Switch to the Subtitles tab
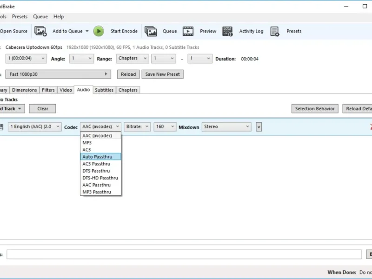This screenshot has width=372, height=279. (104, 90)
